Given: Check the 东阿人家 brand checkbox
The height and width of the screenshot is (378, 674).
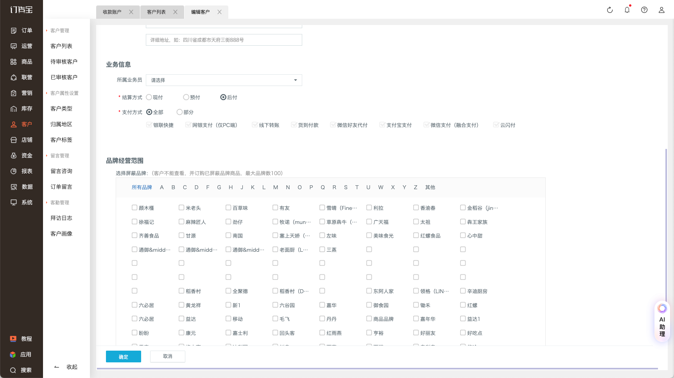Looking at the screenshot, I should pyautogui.click(x=369, y=291).
